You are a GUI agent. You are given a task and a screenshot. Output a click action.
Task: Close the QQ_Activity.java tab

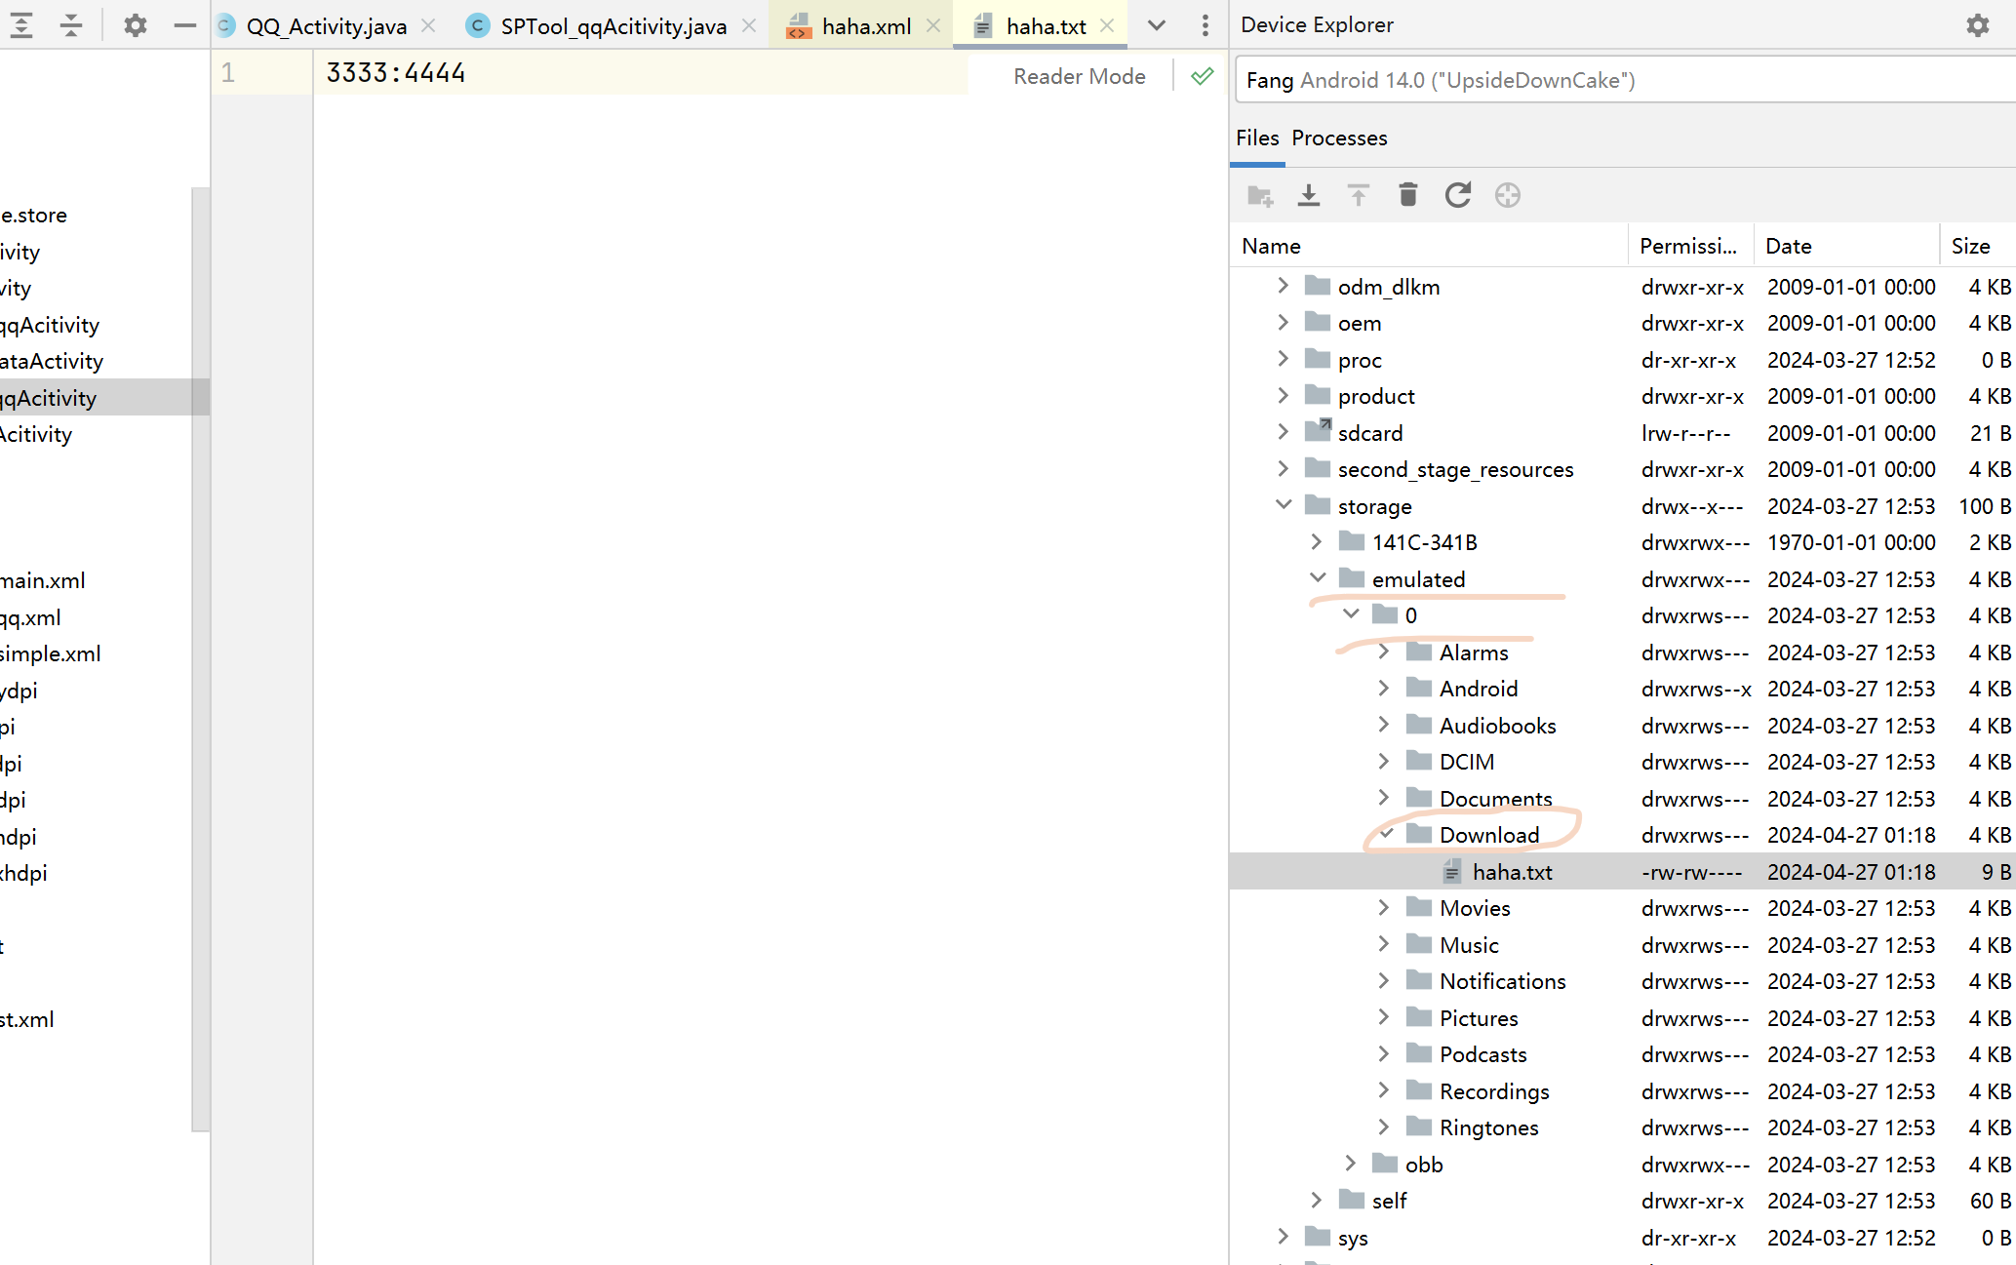[428, 25]
